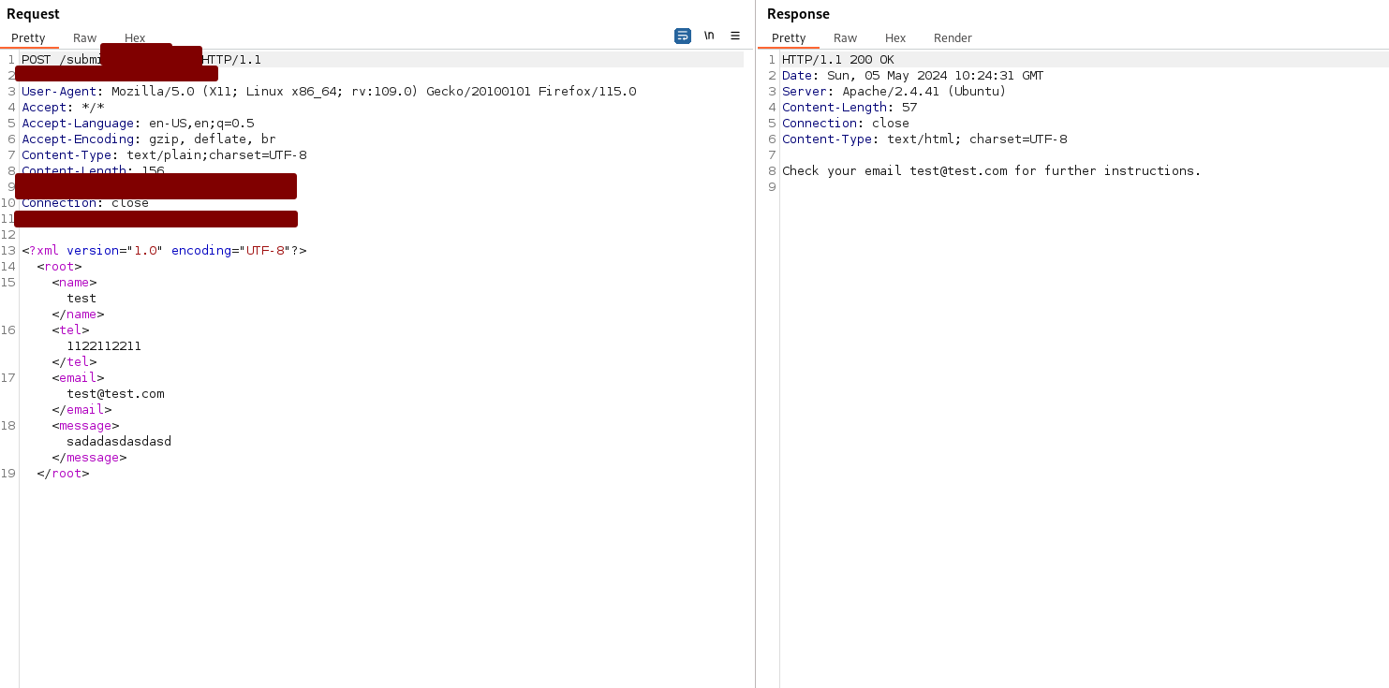Open the Hex tab in Response panel
The height and width of the screenshot is (688, 1389).
point(895,38)
